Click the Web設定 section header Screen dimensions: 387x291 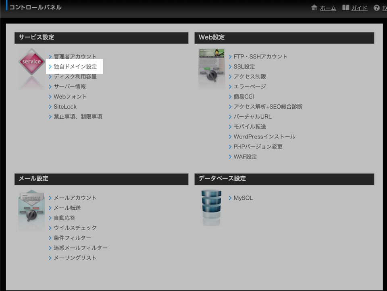[284, 38]
